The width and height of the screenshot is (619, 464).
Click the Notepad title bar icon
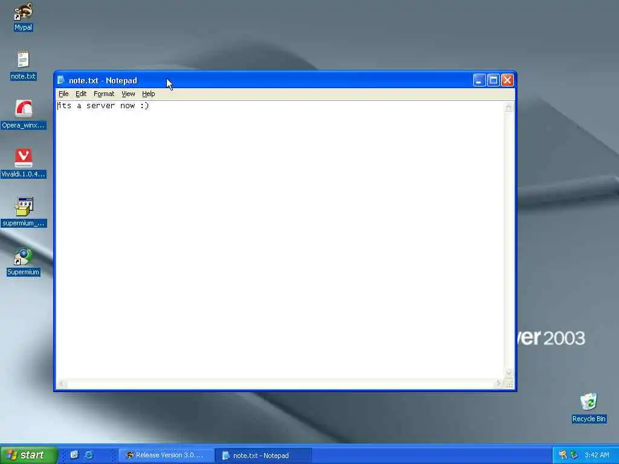pos(61,80)
